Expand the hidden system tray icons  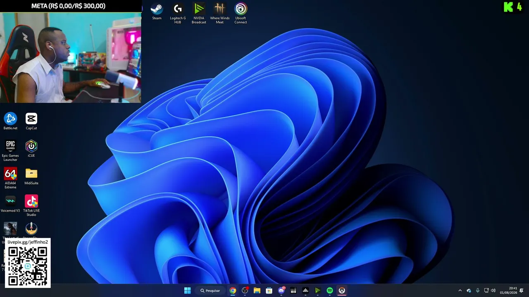[460, 290]
